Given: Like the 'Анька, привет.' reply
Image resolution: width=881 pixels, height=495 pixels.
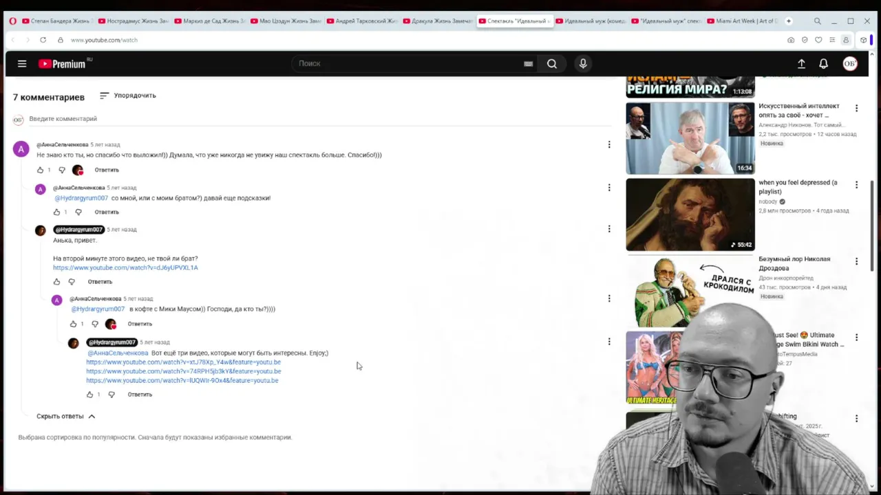Looking at the screenshot, I should (x=56, y=282).
